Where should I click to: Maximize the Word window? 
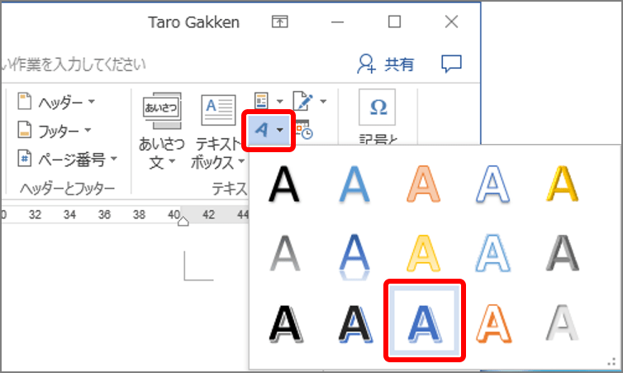click(x=394, y=22)
